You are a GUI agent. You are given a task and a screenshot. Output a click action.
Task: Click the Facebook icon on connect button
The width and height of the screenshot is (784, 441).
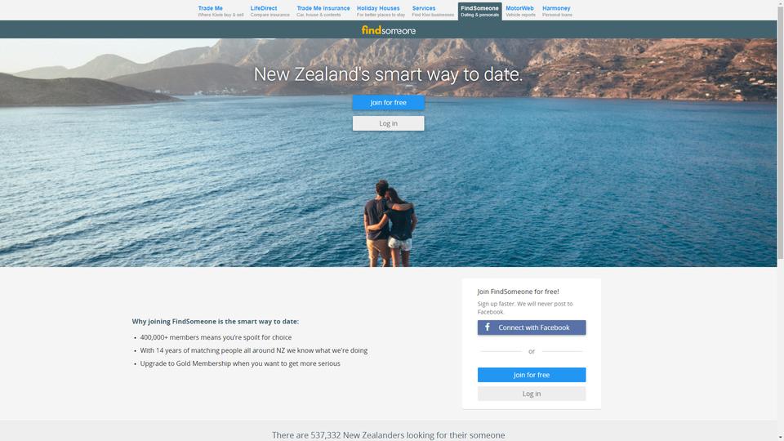(488, 327)
